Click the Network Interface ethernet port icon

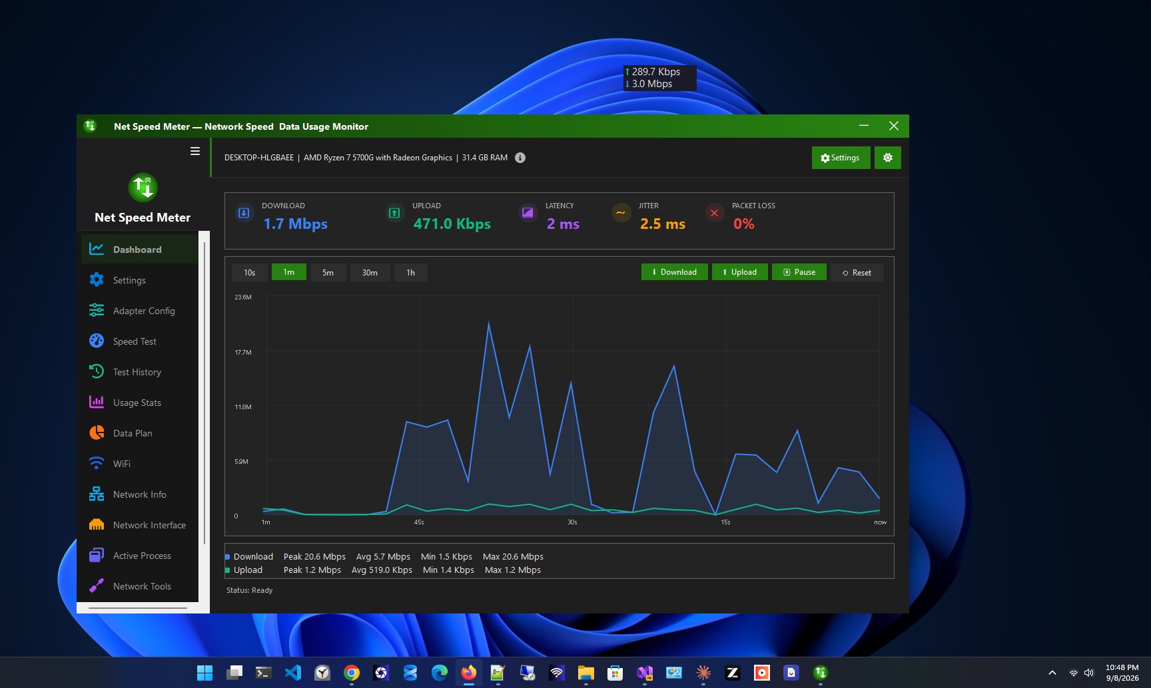97,525
